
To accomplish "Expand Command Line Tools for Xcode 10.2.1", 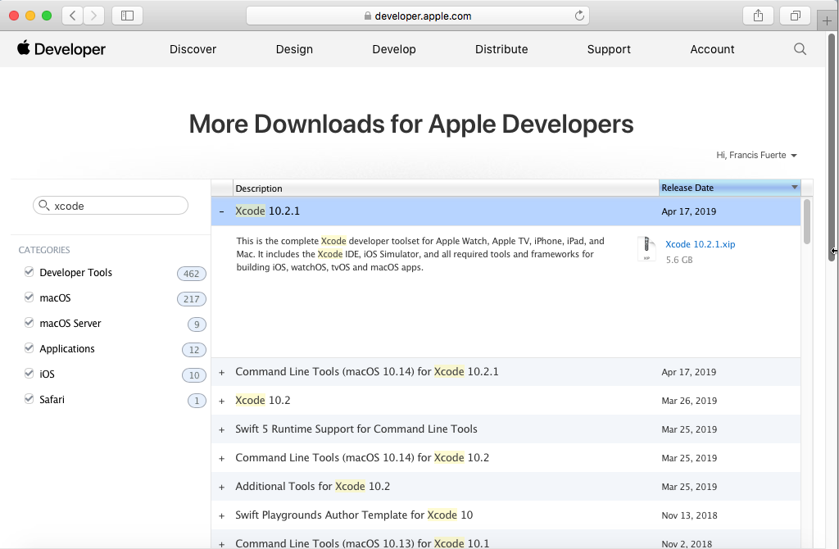I will click(221, 373).
